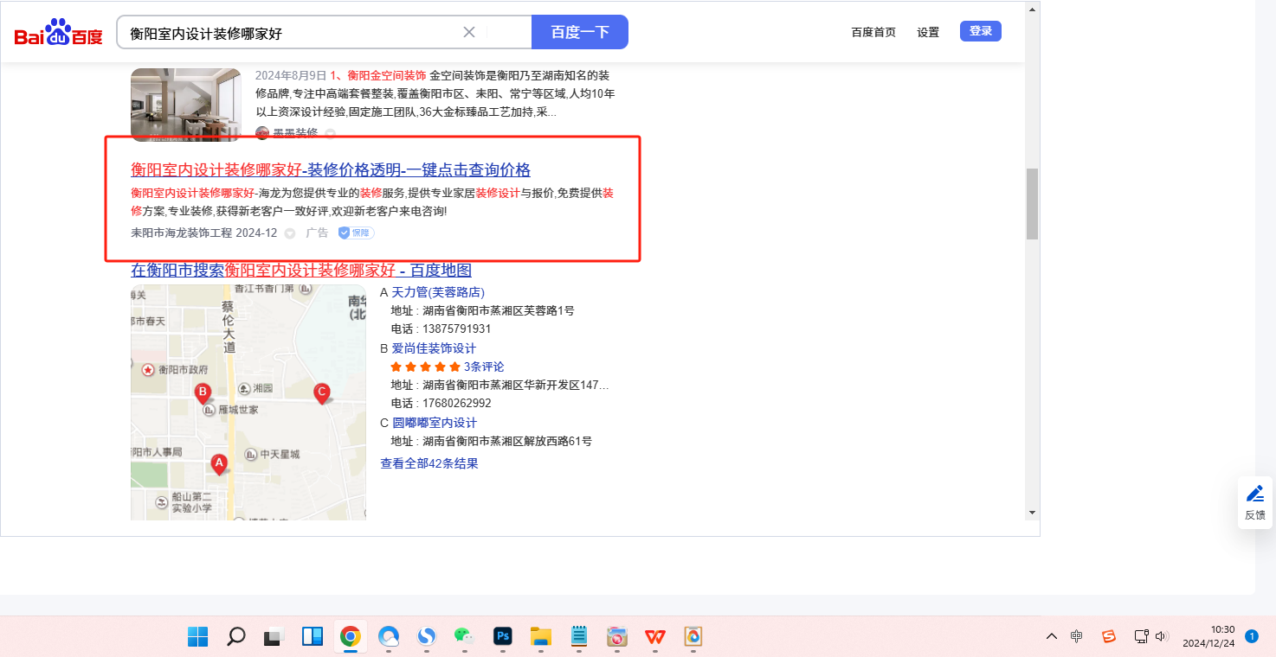Image resolution: width=1276 pixels, height=657 pixels.
Task: Click the page vertical scrollbar thumb
Action: (1031, 203)
